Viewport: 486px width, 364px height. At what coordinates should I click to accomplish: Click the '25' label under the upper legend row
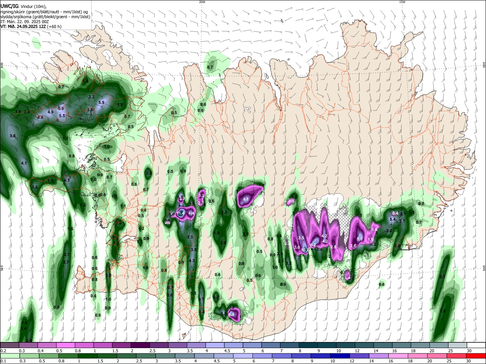tap(450, 351)
